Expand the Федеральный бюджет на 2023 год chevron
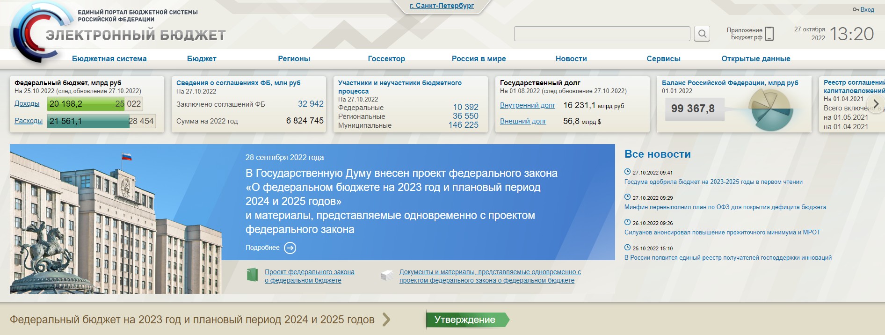This screenshot has height=335, width=885. [386, 320]
